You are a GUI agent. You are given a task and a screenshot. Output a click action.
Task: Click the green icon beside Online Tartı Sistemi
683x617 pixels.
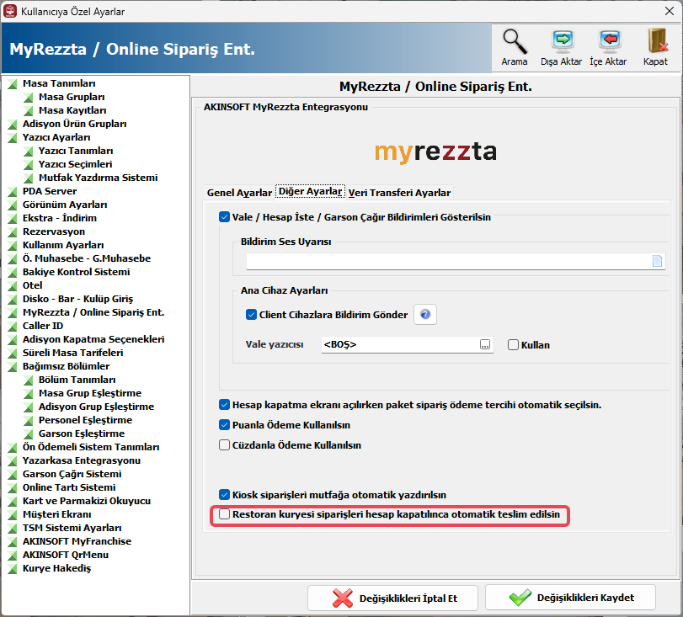[x=12, y=487]
